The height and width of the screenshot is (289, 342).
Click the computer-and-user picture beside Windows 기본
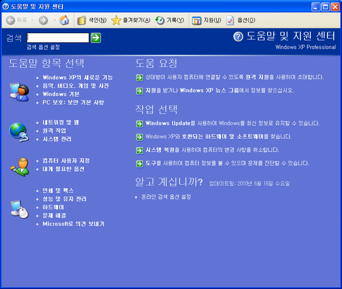[x=19, y=91]
